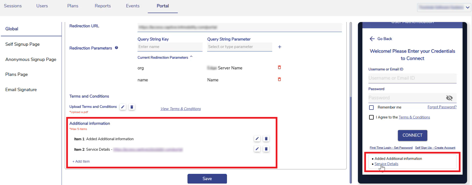Delete the uploaded Terms and Conditions file
This screenshot has width=472, height=185.
(x=132, y=107)
